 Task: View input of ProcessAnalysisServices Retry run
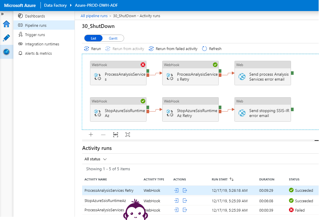pyautogui.click(x=176, y=190)
